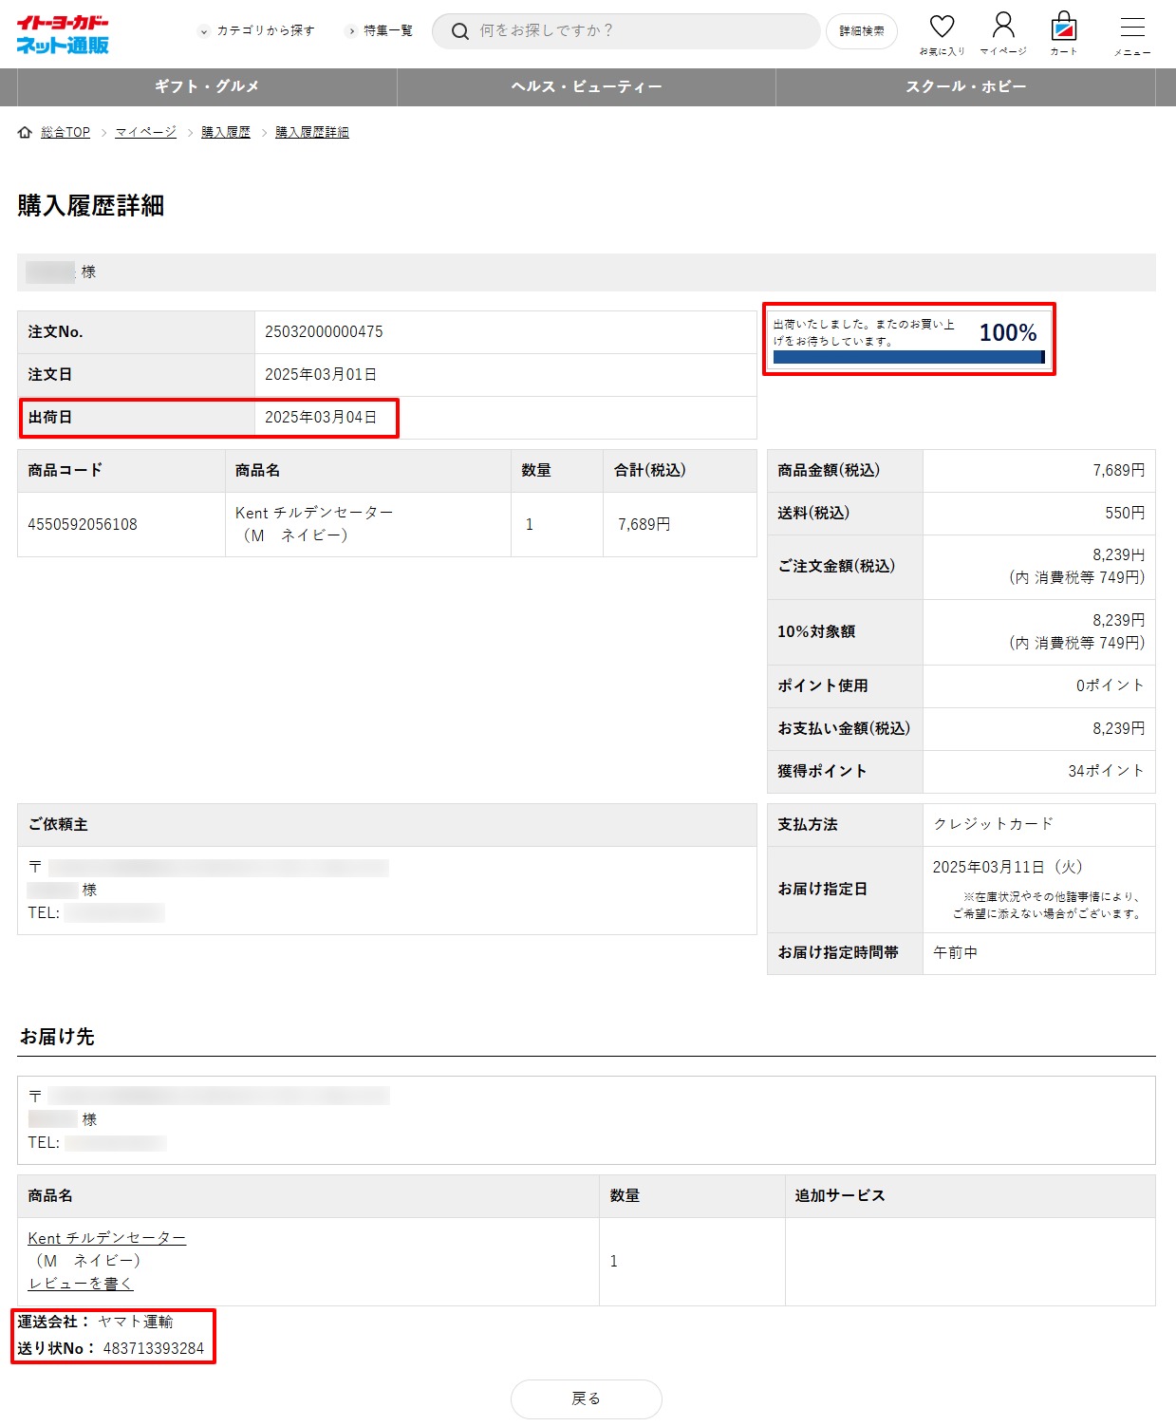Select the ヘルス・ビューティー category tab
Viewport: 1176px width, 1426px height.
click(587, 87)
